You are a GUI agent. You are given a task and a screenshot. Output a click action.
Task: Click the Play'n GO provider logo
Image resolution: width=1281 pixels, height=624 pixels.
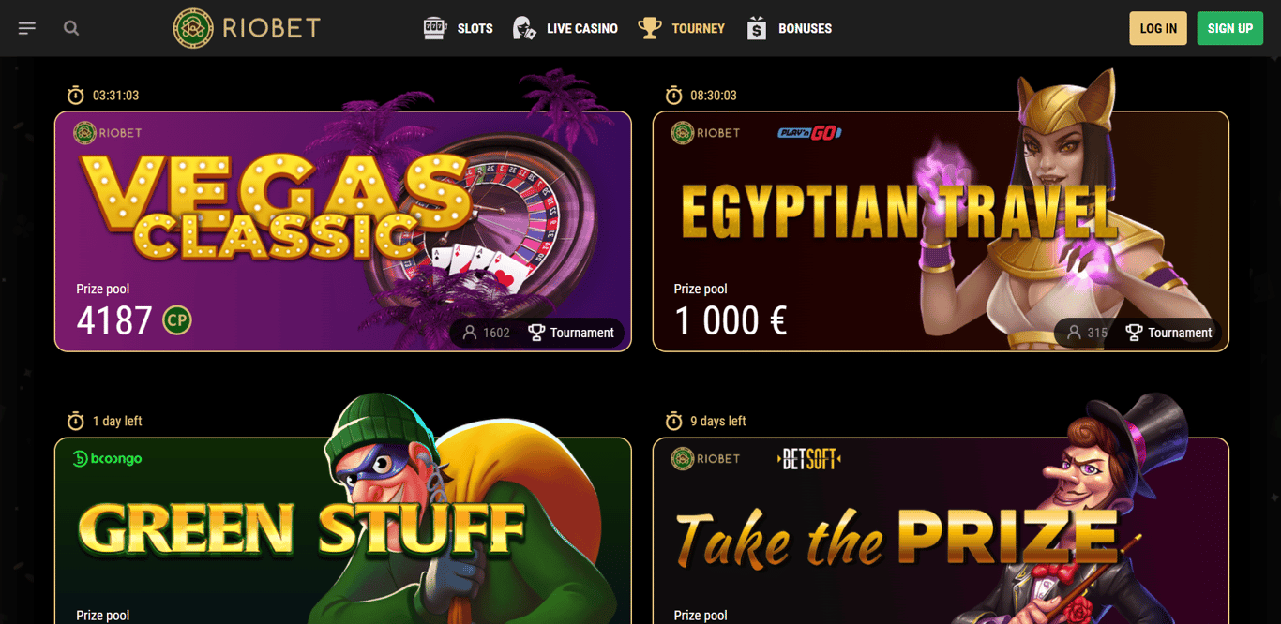(x=809, y=133)
